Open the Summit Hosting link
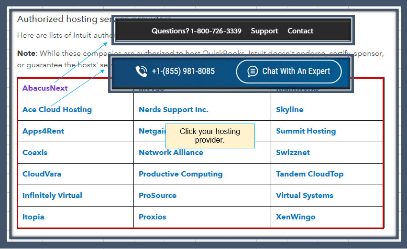Screen dimensions: 407x249 306,131
